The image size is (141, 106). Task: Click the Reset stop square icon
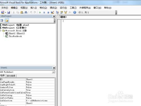tap(48, 12)
